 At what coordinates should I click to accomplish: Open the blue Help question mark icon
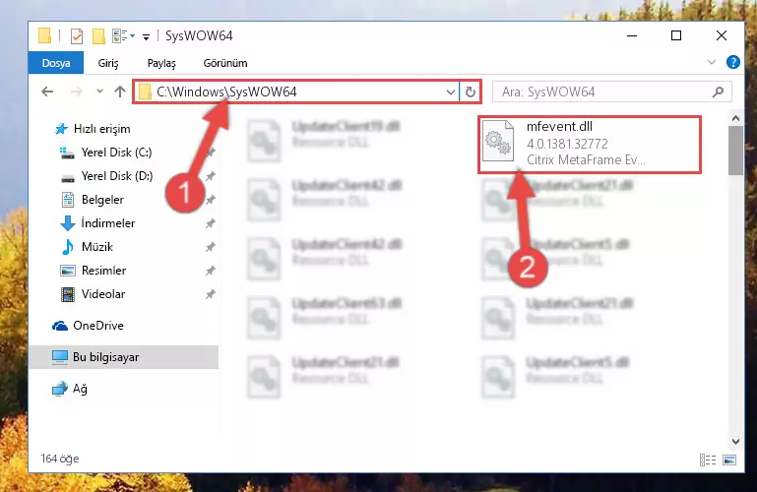pos(732,62)
